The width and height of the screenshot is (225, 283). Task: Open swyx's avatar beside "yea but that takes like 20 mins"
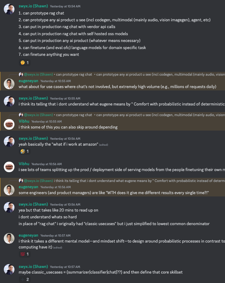coord(9,207)
